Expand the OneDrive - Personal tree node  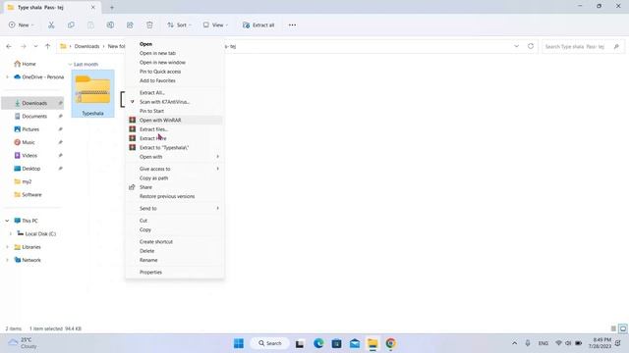[7, 76]
